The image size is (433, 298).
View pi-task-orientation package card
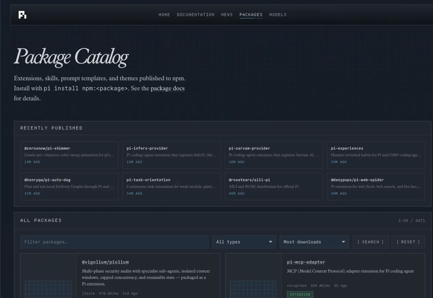tap(172, 186)
